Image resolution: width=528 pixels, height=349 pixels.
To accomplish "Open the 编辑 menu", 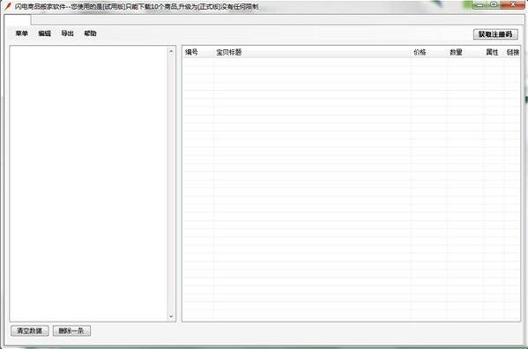I will [x=44, y=33].
